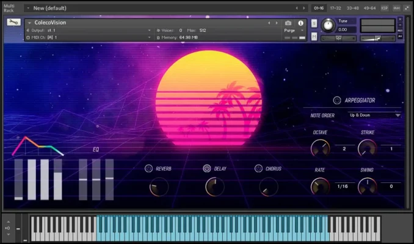Click the pitch bend wheel left of keyboard
The height and width of the screenshot is (244, 414).
click(x=18, y=228)
